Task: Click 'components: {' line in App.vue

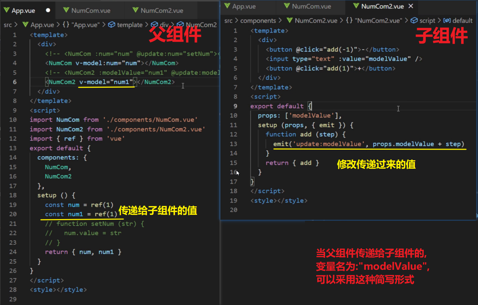Action: coord(62,157)
